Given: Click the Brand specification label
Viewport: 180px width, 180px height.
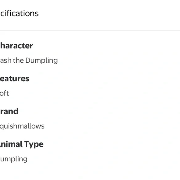Looking at the screenshot, I should point(9,111).
